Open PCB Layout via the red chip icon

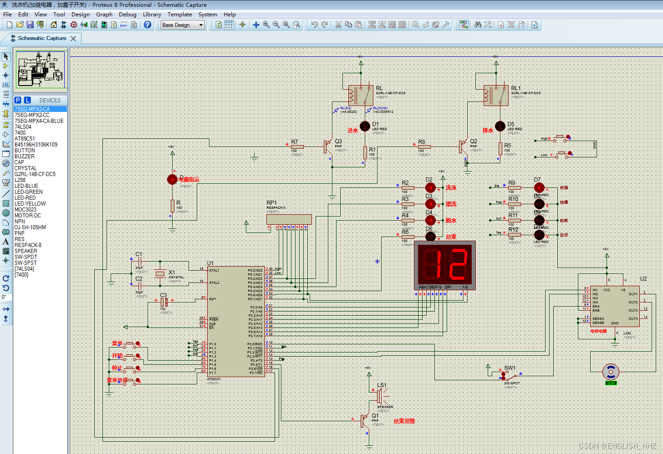click(x=74, y=25)
